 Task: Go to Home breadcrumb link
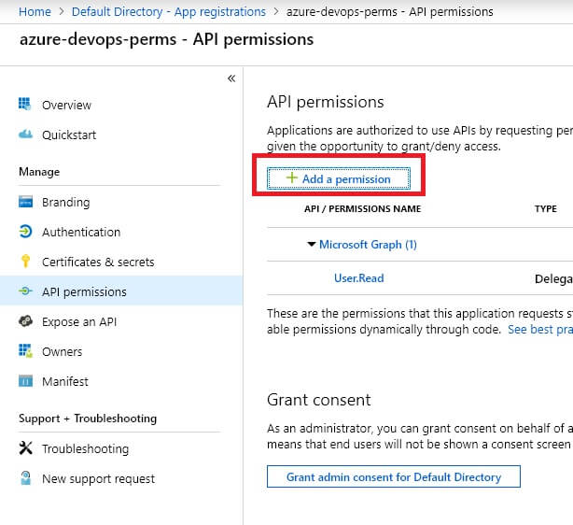click(35, 12)
